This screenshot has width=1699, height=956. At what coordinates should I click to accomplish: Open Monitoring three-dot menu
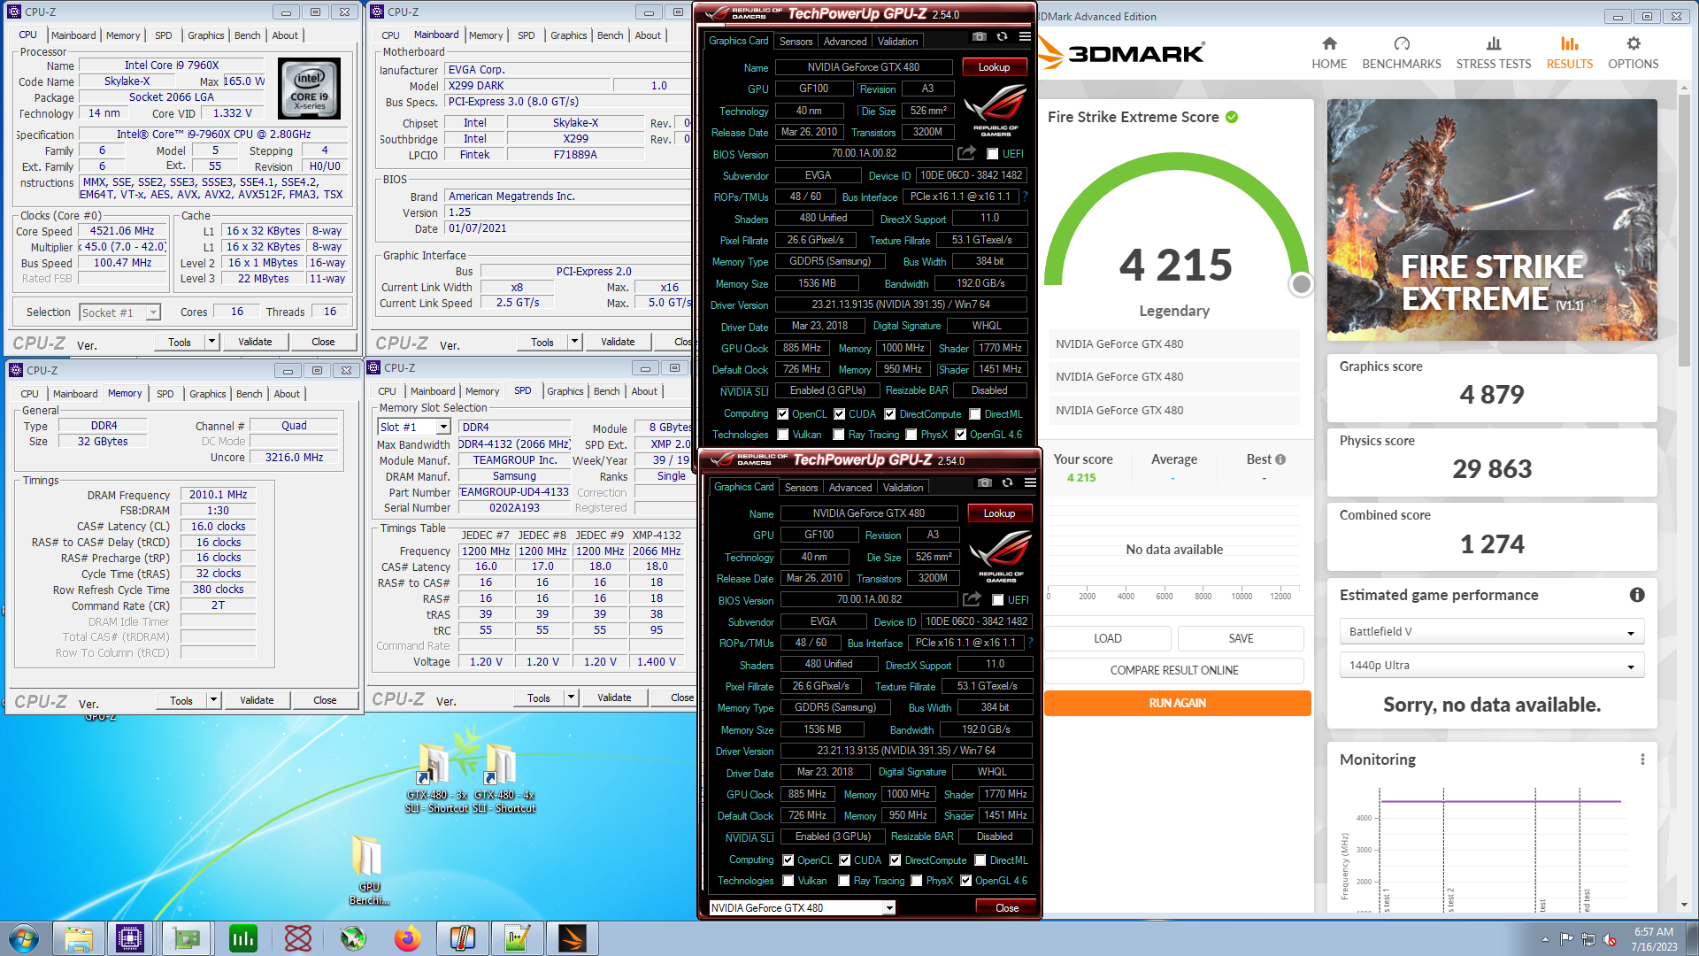1642,759
